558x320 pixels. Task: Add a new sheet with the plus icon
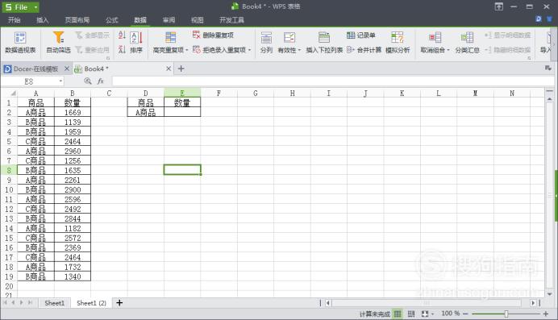(x=119, y=303)
